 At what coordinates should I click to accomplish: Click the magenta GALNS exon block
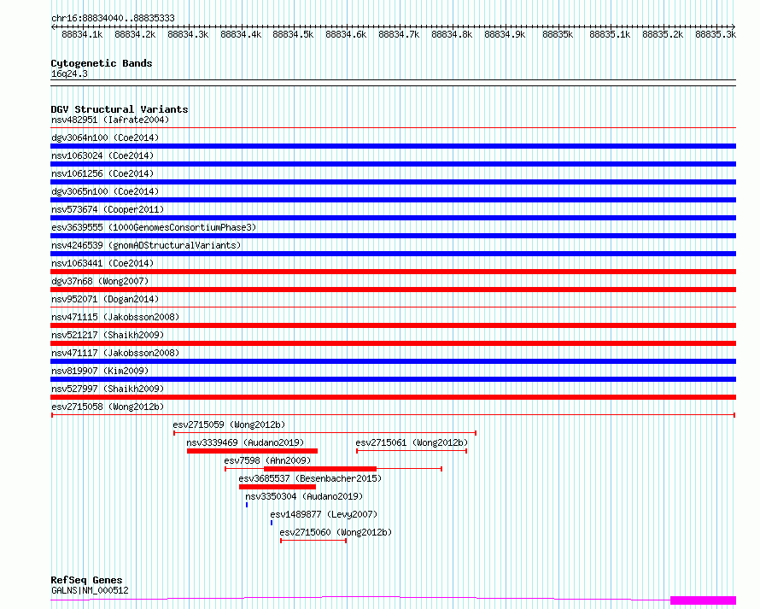coord(704,600)
